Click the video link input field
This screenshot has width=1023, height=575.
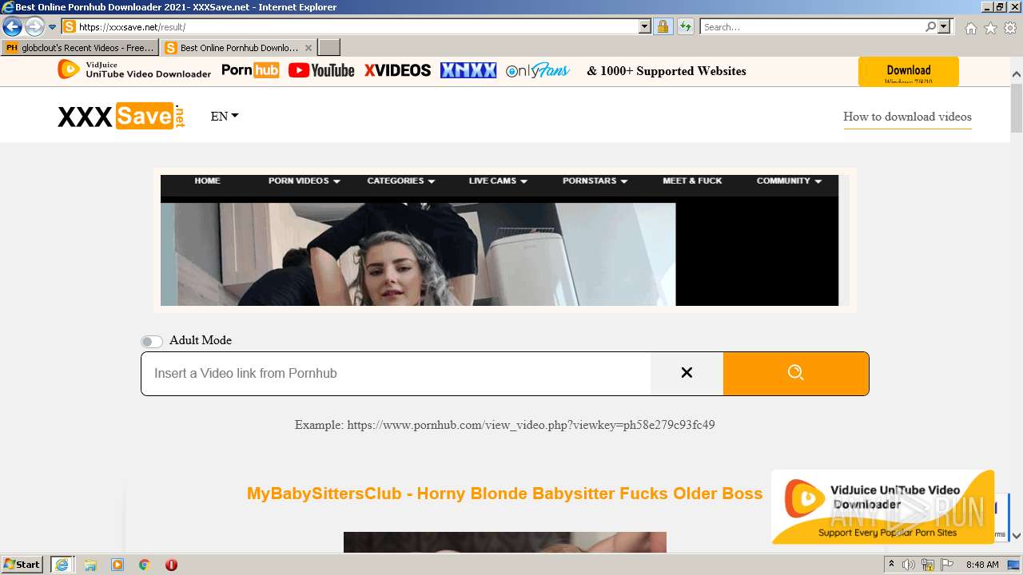tap(396, 373)
